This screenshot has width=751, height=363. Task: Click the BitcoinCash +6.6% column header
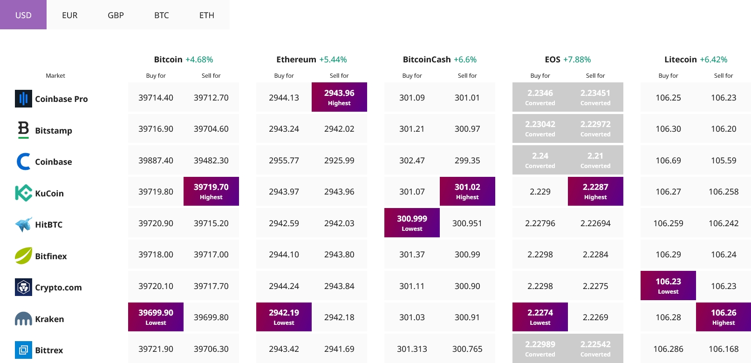tap(440, 60)
